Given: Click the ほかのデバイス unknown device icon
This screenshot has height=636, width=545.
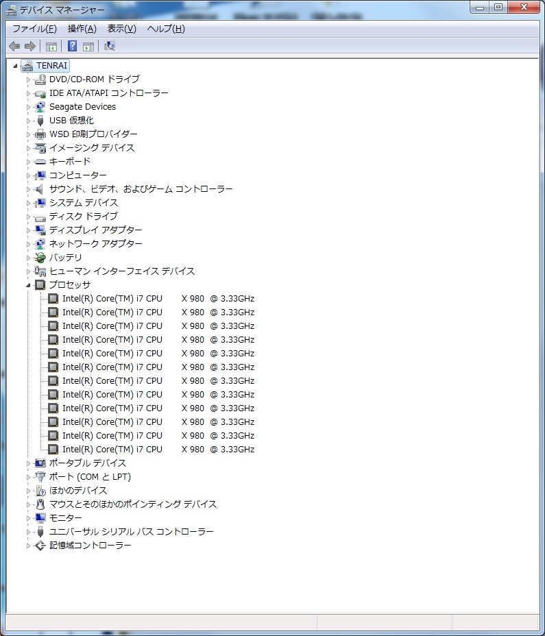Looking at the screenshot, I should pyautogui.click(x=40, y=491).
